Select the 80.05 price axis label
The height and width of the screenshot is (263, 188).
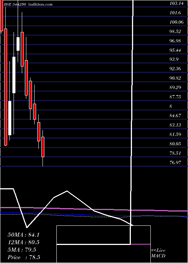coord(175,144)
